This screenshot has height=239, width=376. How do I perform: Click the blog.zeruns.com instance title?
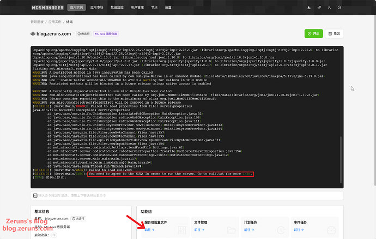(54, 34)
